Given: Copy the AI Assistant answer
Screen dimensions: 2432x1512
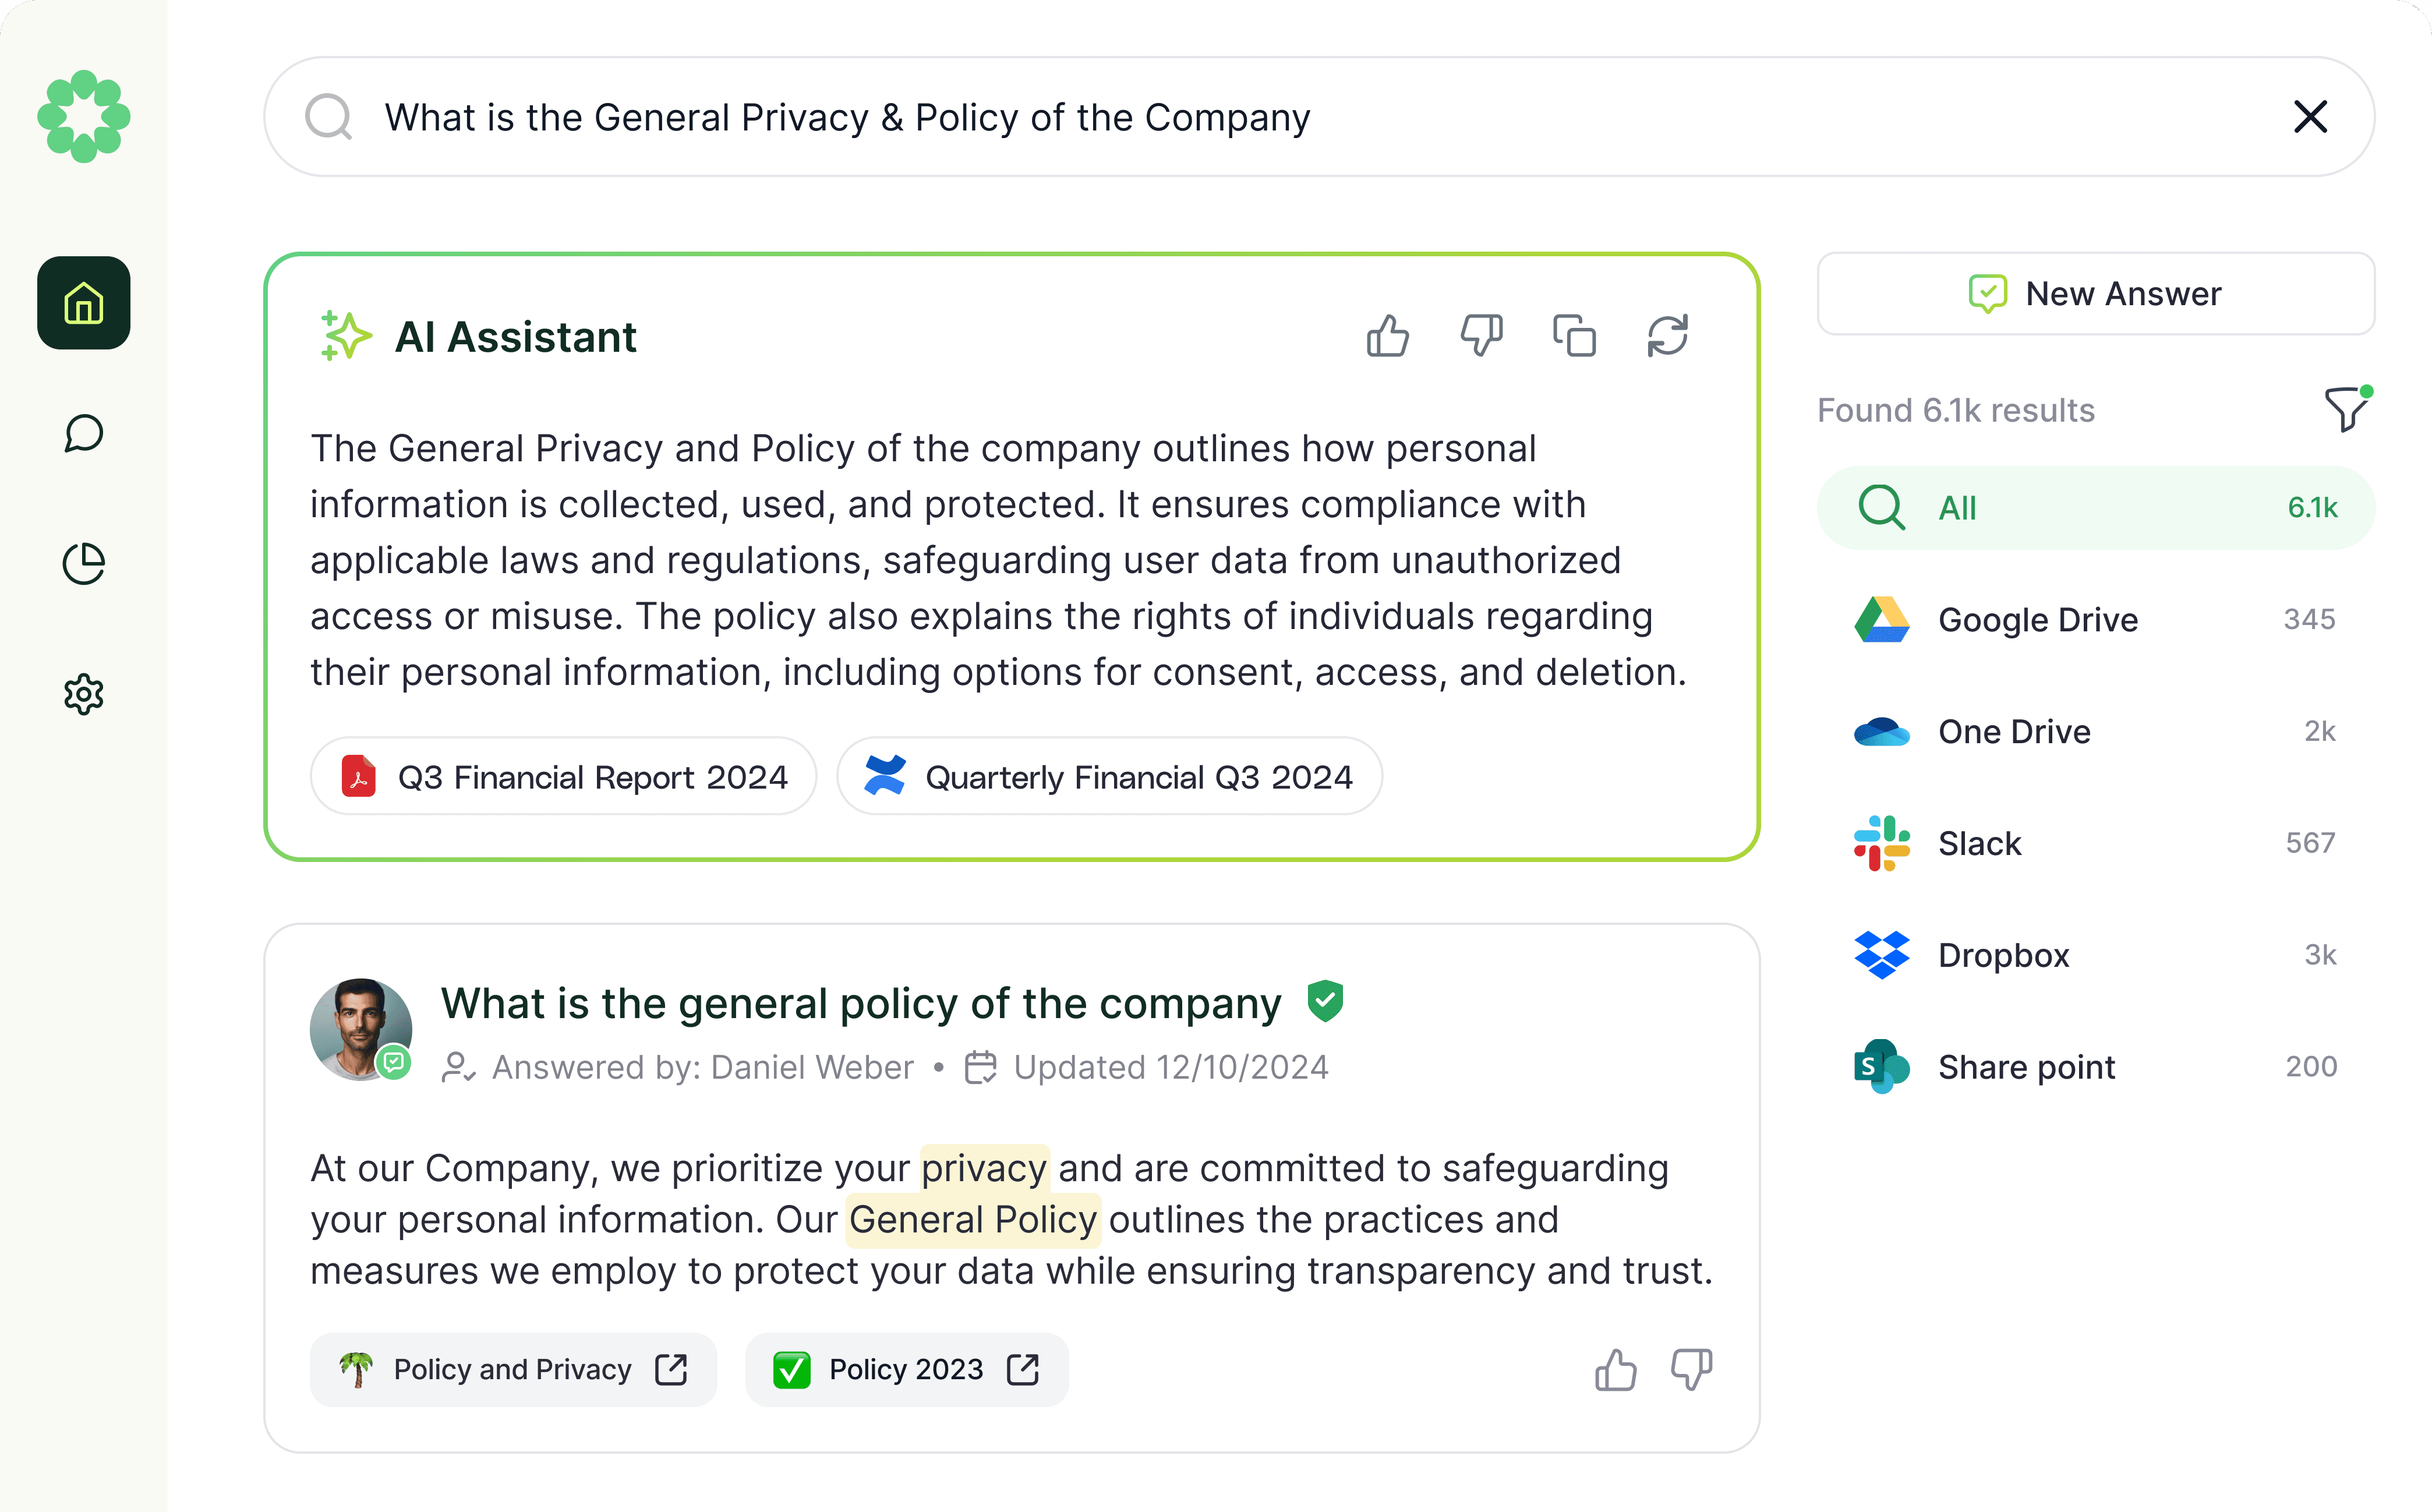Looking at the screenshot, I should (x=1574, y=336).
